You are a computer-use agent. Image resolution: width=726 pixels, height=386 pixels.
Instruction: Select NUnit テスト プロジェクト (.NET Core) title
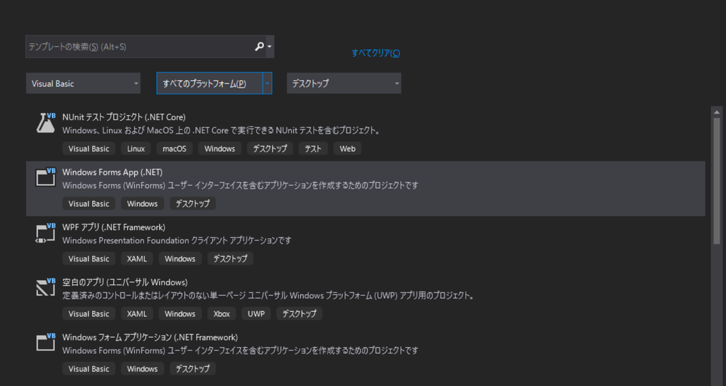(124, 117)
